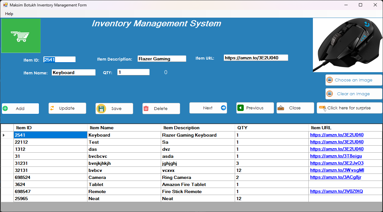
Task: Select the Item ID cell 698524
Action: pyautogui.click(x=50, y=177)
